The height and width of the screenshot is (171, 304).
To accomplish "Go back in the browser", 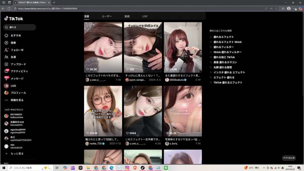I will coord(3,9).
